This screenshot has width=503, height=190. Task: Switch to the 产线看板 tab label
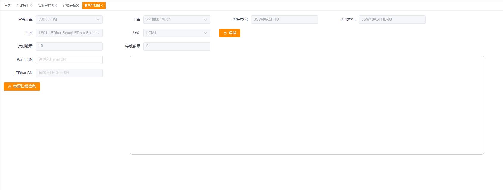click(69, 6)
